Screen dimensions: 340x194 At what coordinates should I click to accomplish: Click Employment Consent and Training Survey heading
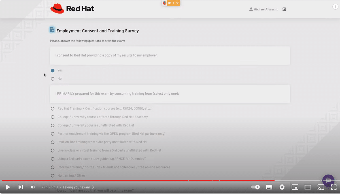[98, 31]
